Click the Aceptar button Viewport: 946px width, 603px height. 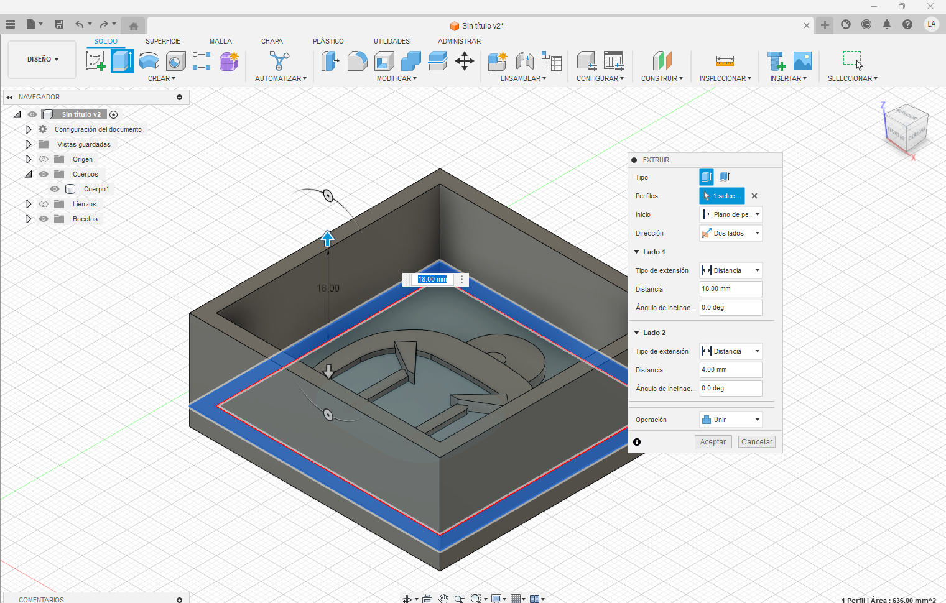point(713,442)
